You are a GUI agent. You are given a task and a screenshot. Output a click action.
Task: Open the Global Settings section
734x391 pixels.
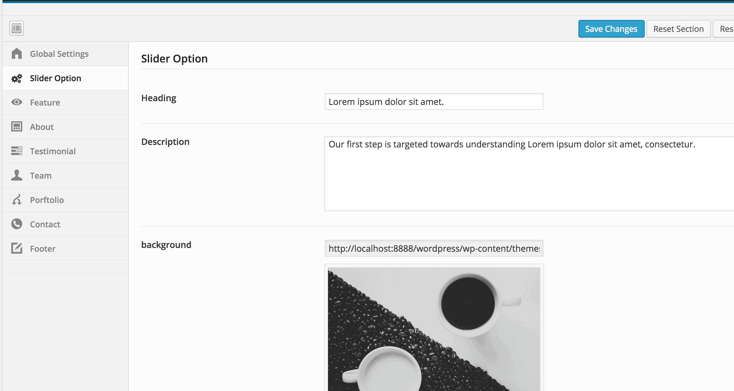coord(59,54)
